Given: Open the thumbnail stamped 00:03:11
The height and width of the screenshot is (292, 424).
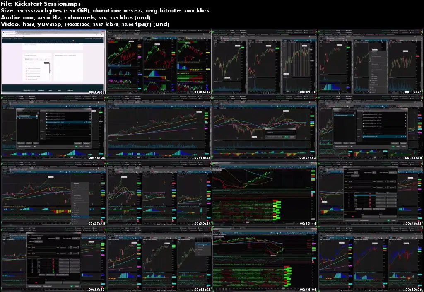Looking at the screenshot, I should point(53,62).
